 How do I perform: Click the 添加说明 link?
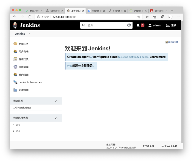(x=173, y=42)
